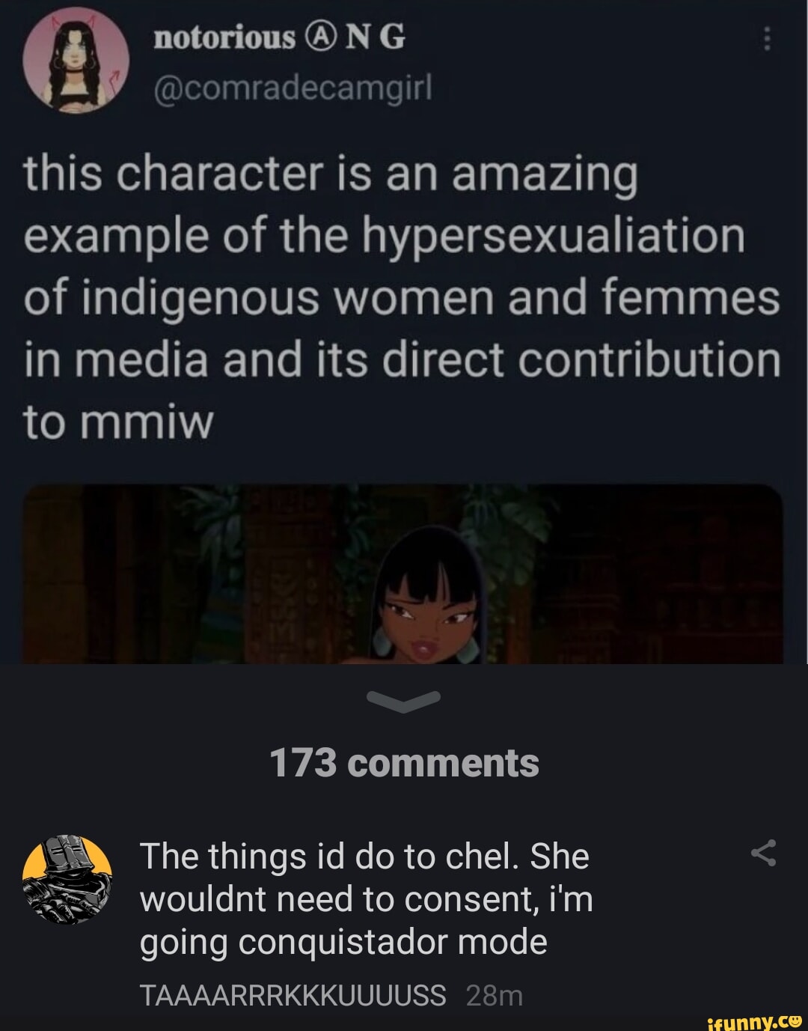Open TAAAARRRKKKUUUUSS user profile link
Viewport: 808px width, 1031px height.
(293, 995)
